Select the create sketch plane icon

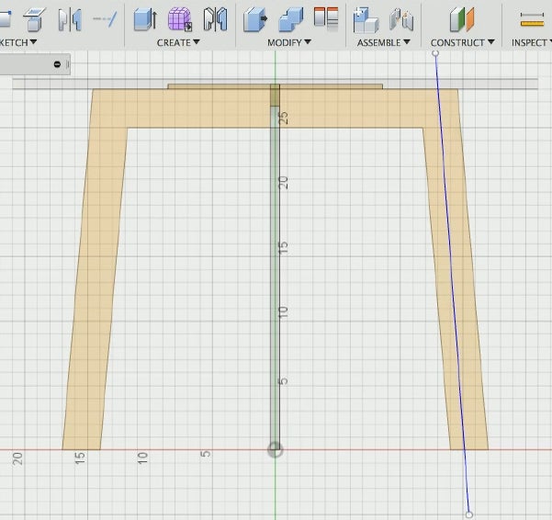34,19
